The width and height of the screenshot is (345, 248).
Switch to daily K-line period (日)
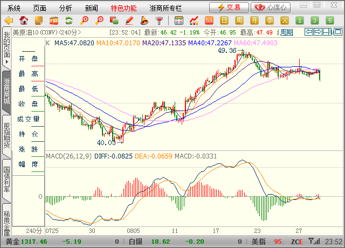tap(224, 20)
